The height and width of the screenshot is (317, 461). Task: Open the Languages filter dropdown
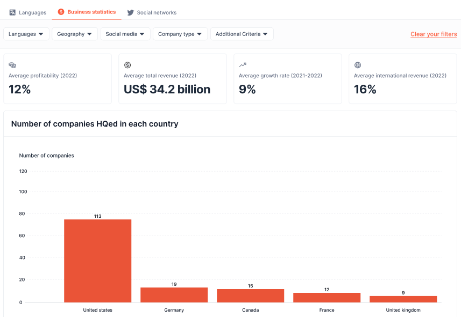tap(26, 34)
